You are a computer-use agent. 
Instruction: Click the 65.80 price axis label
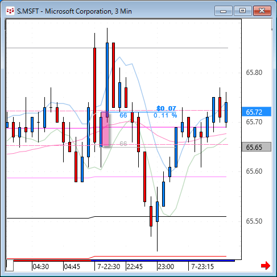[254, 73]
